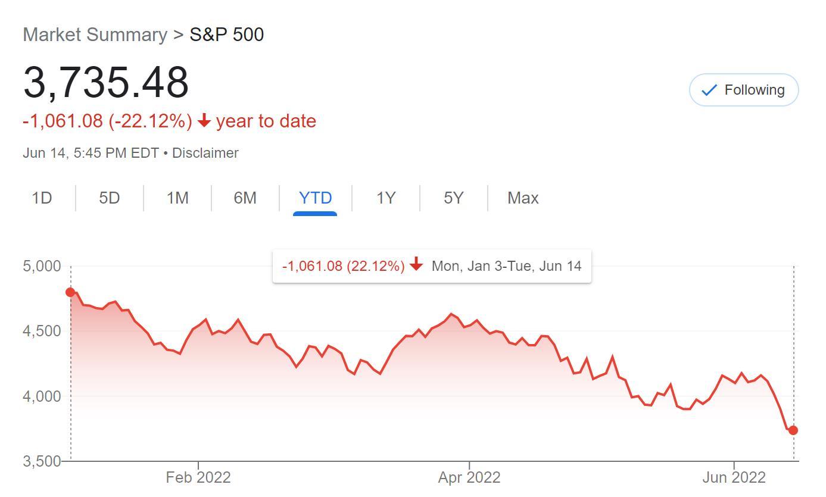
Task: Switch to the 6M chart view
Action: [x=245, y=198]
